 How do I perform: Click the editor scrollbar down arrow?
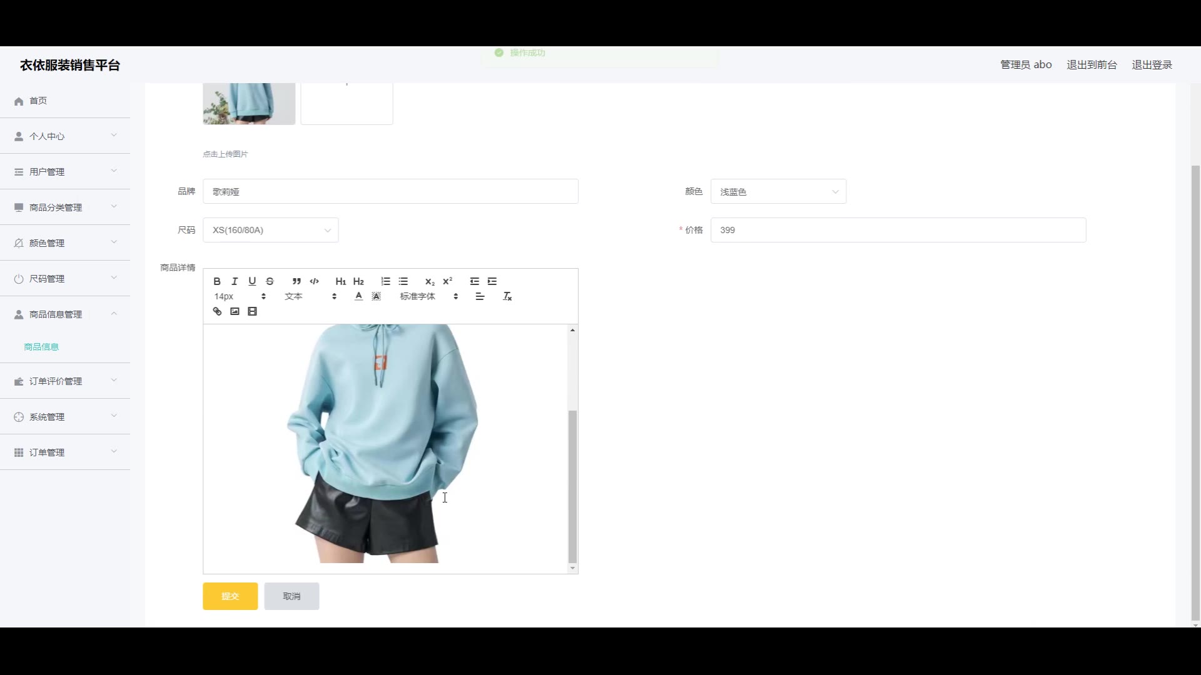pos(572,568)
